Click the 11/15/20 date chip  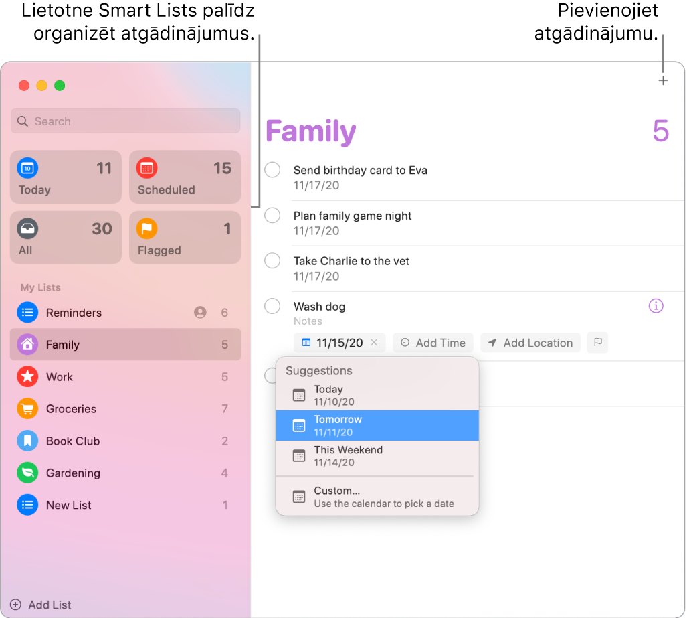click(339, 343)
